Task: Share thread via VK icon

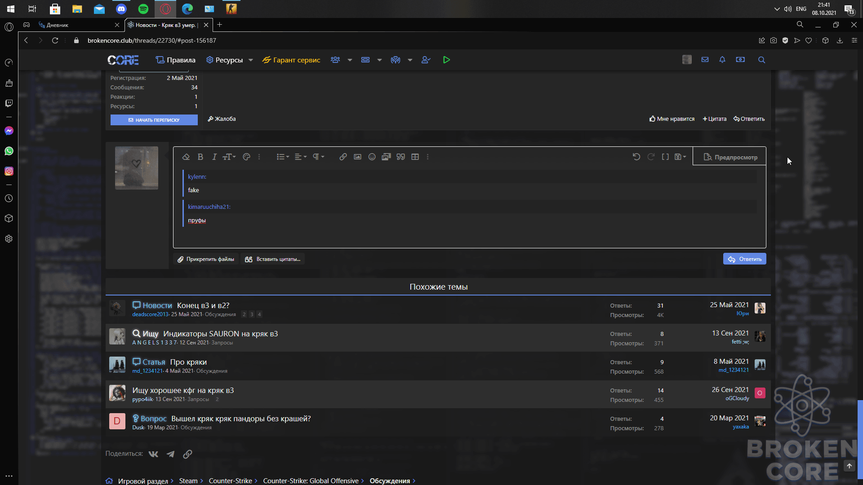Action: (153, 454)
